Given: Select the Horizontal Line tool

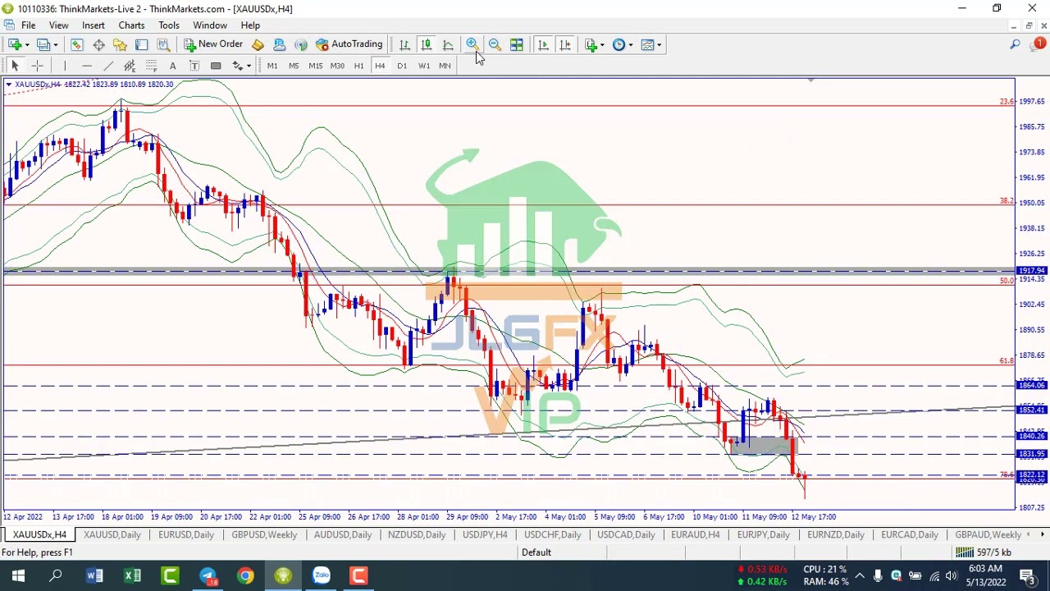Looking at the screenshot, I should [87, 66].
